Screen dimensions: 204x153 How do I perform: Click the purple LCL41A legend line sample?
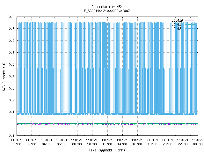click(190, 20)
